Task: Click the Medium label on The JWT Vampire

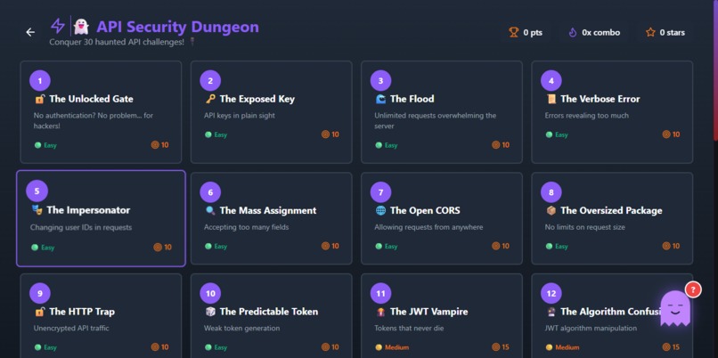Action: [396, 347]
